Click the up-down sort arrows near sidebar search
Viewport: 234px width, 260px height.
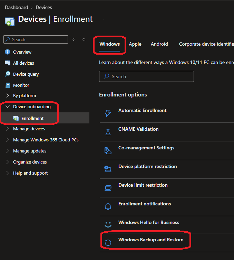[74, 39]
